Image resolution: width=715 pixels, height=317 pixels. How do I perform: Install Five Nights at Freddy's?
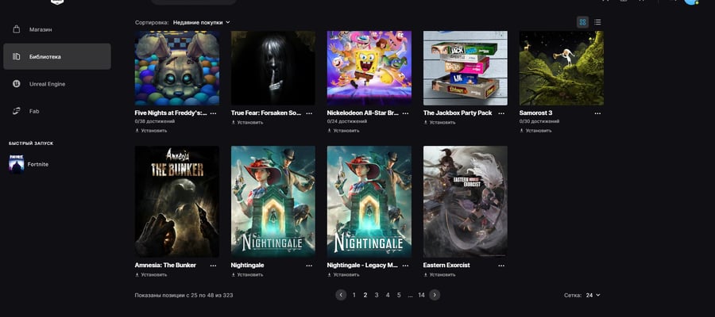click(x=151, y=131)
